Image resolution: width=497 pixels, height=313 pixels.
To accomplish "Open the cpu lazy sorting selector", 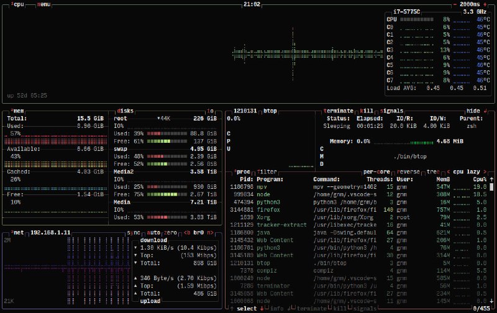I will [467, 171].
